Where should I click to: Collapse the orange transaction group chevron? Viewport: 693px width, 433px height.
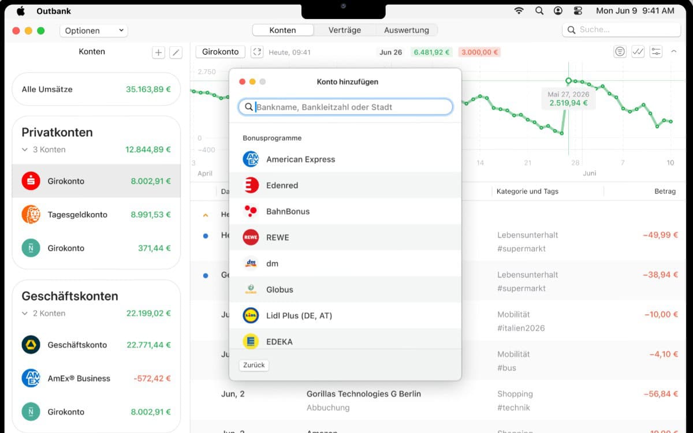205,215
